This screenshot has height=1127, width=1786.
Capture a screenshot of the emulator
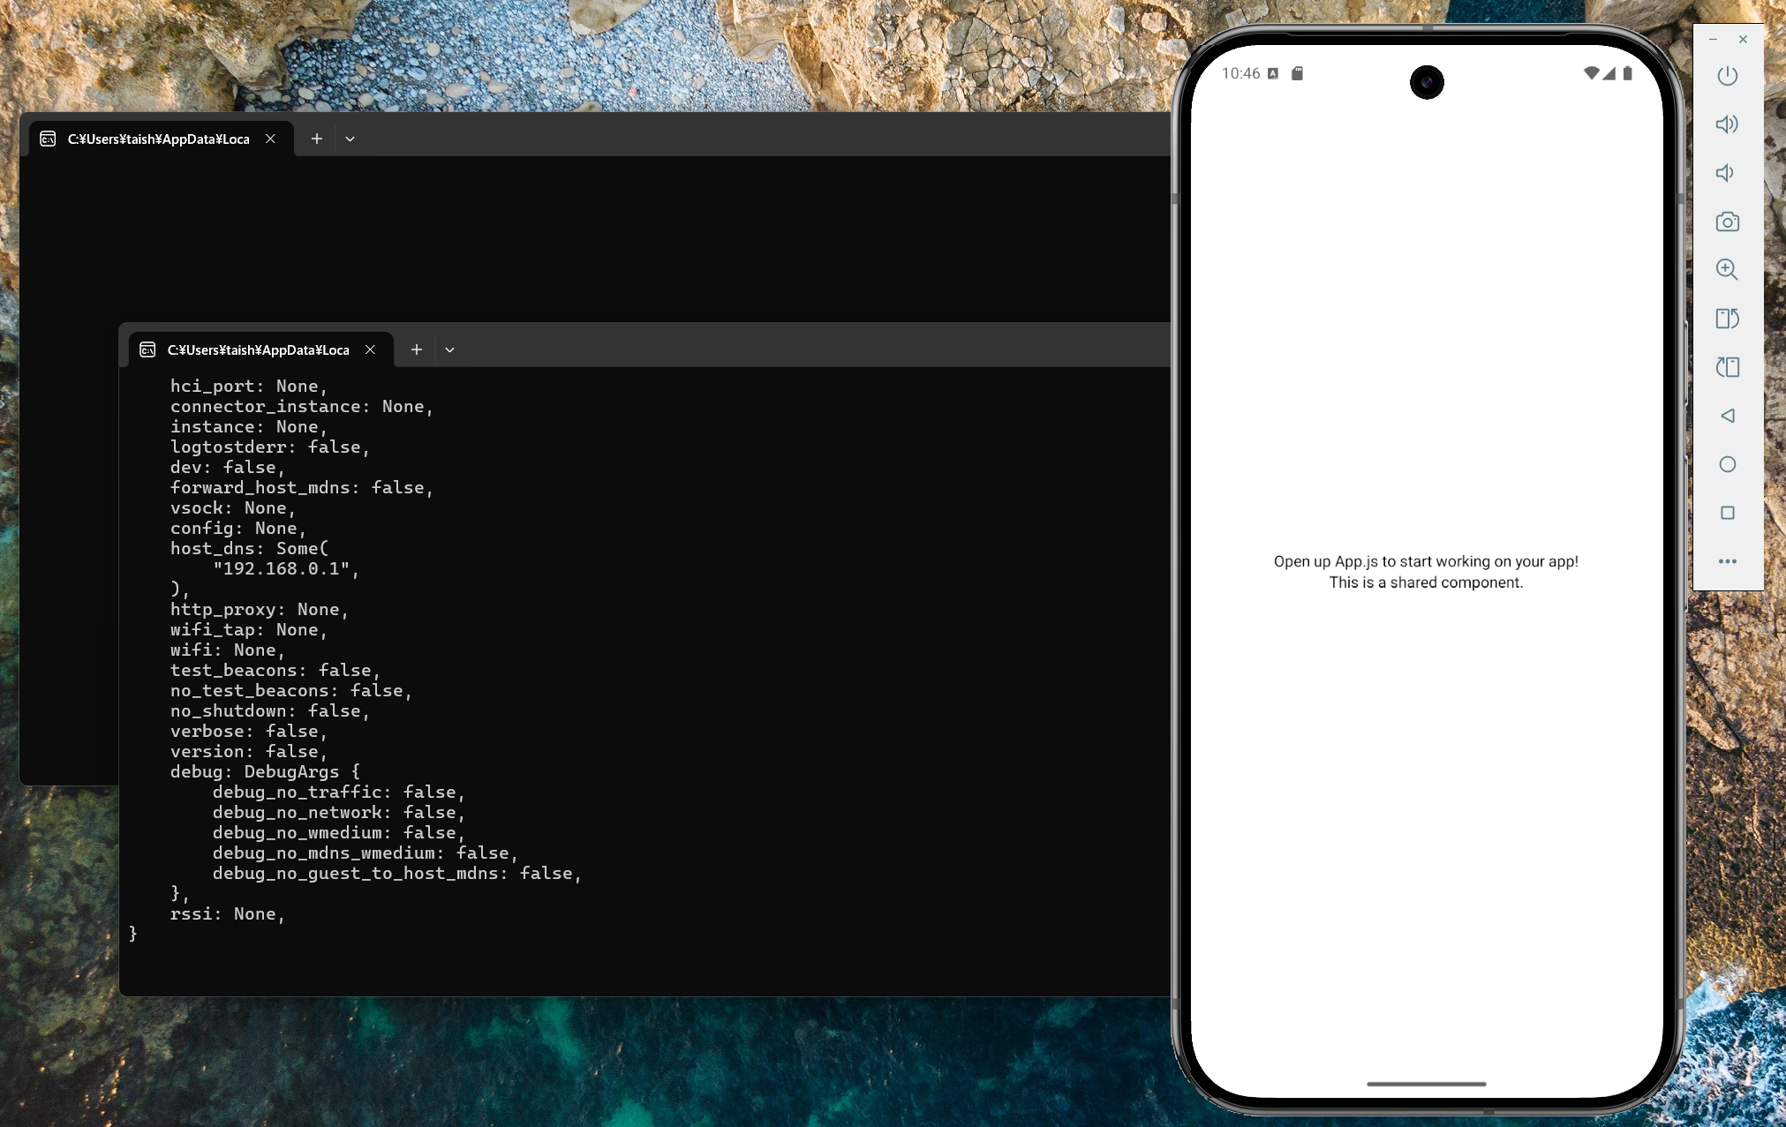[1728, 222]
